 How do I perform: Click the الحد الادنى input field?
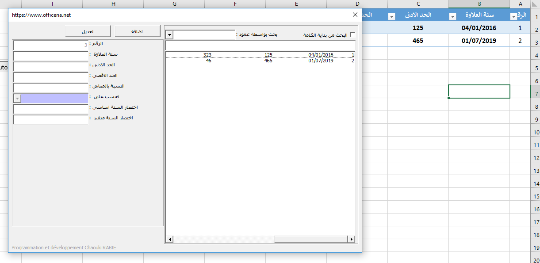click(51, 67)
